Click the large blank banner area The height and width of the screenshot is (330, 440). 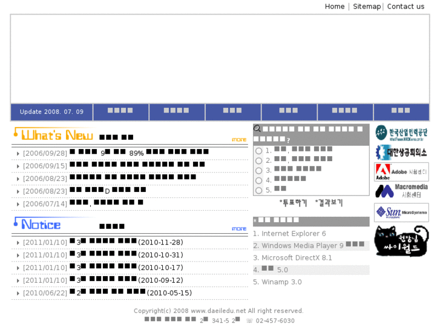(x=220, y=59)
